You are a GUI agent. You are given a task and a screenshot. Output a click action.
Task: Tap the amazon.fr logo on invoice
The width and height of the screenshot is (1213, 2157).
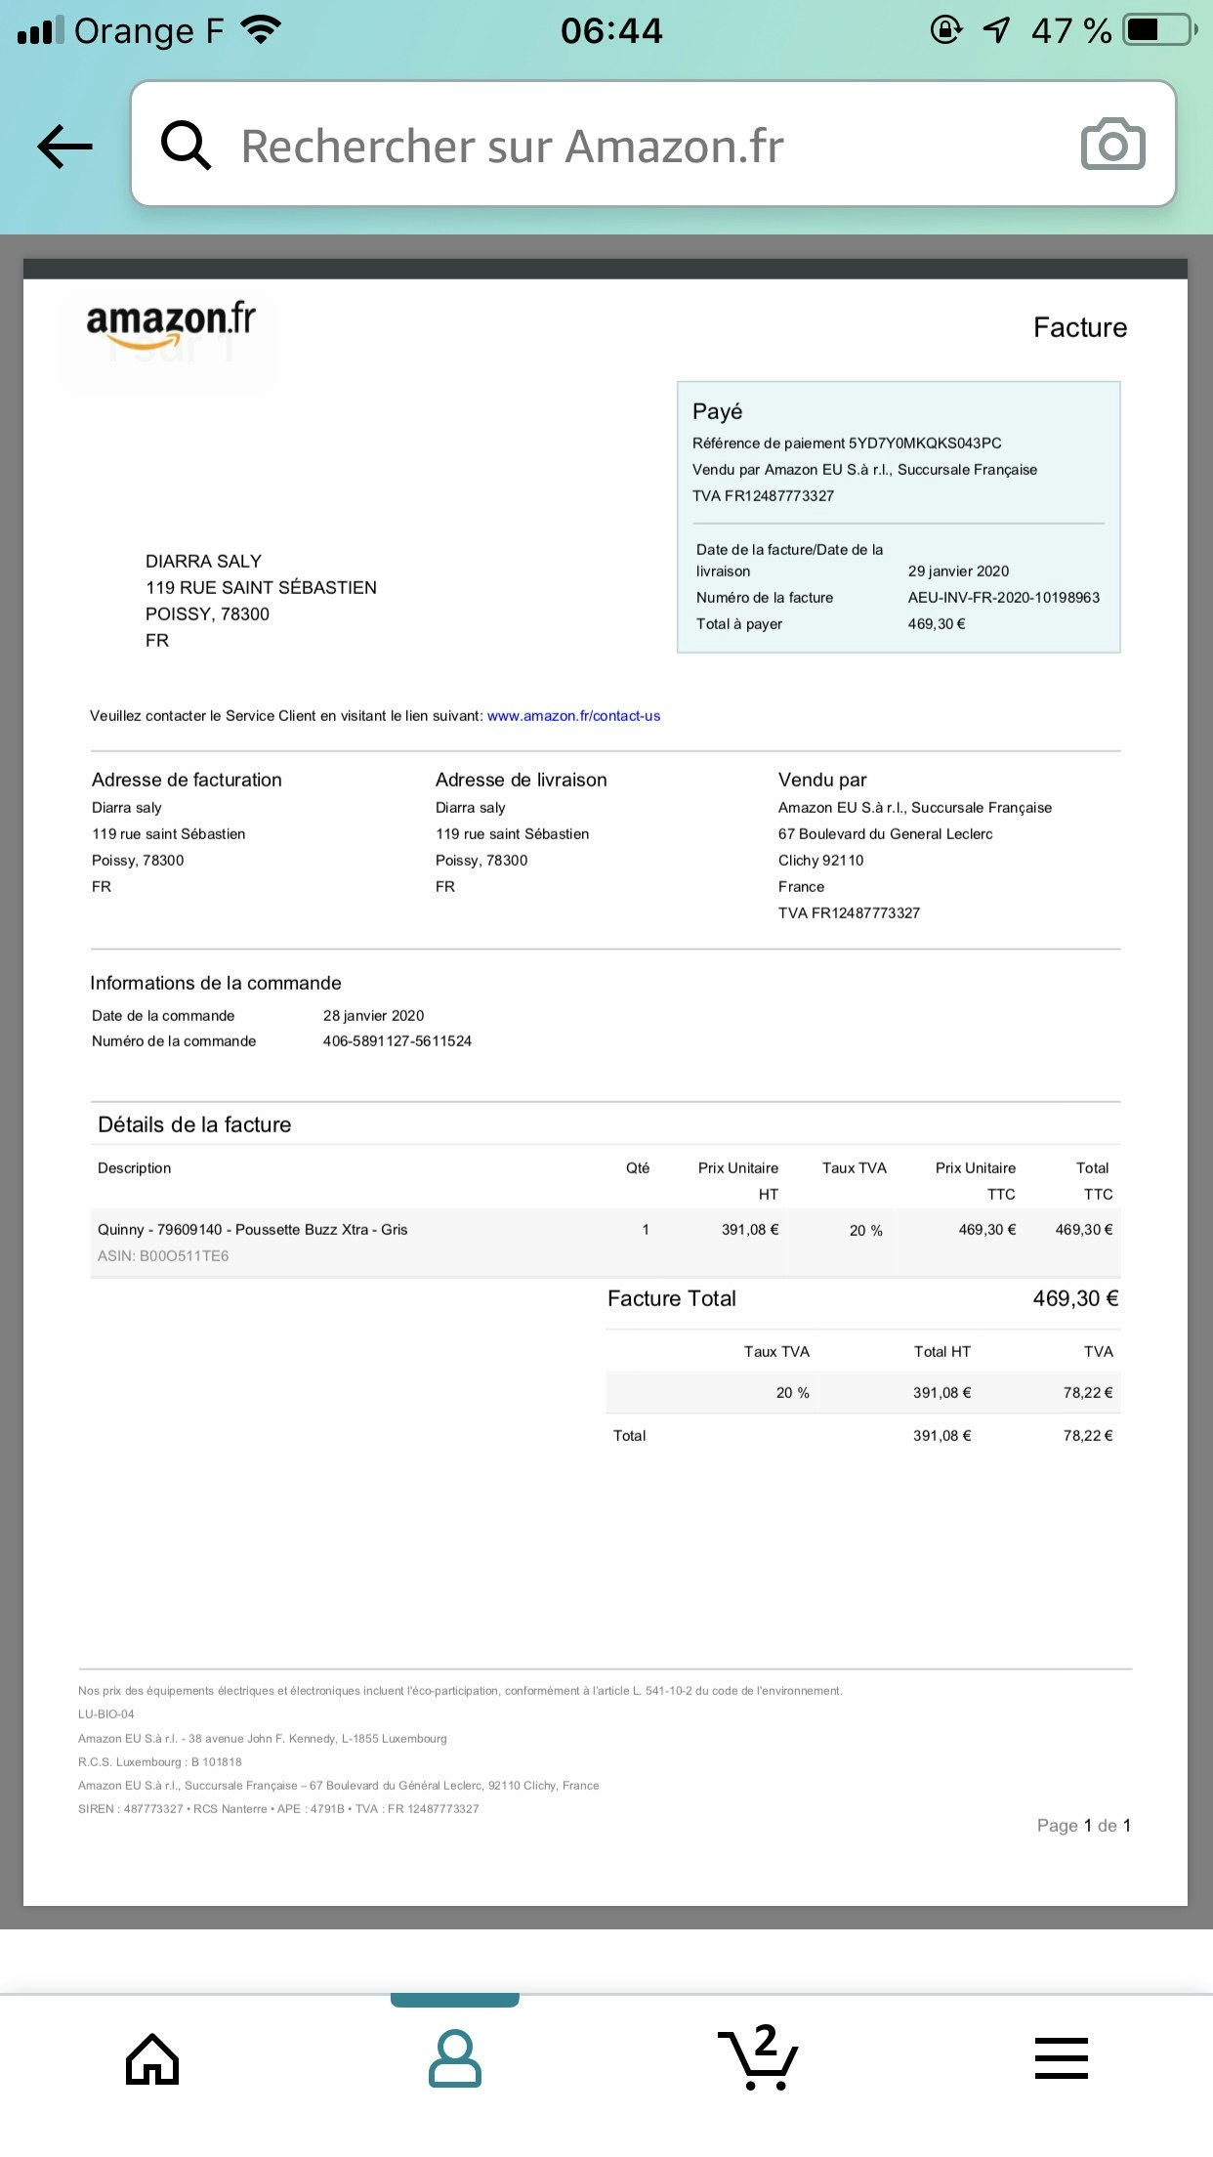click(171, 325)
